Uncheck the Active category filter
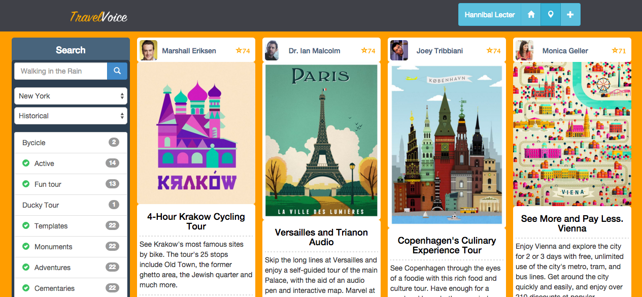 pyautogui.click(x=26, y=163)
